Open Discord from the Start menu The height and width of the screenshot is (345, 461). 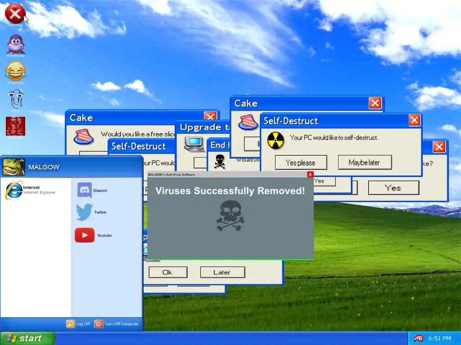coord(92,190)
